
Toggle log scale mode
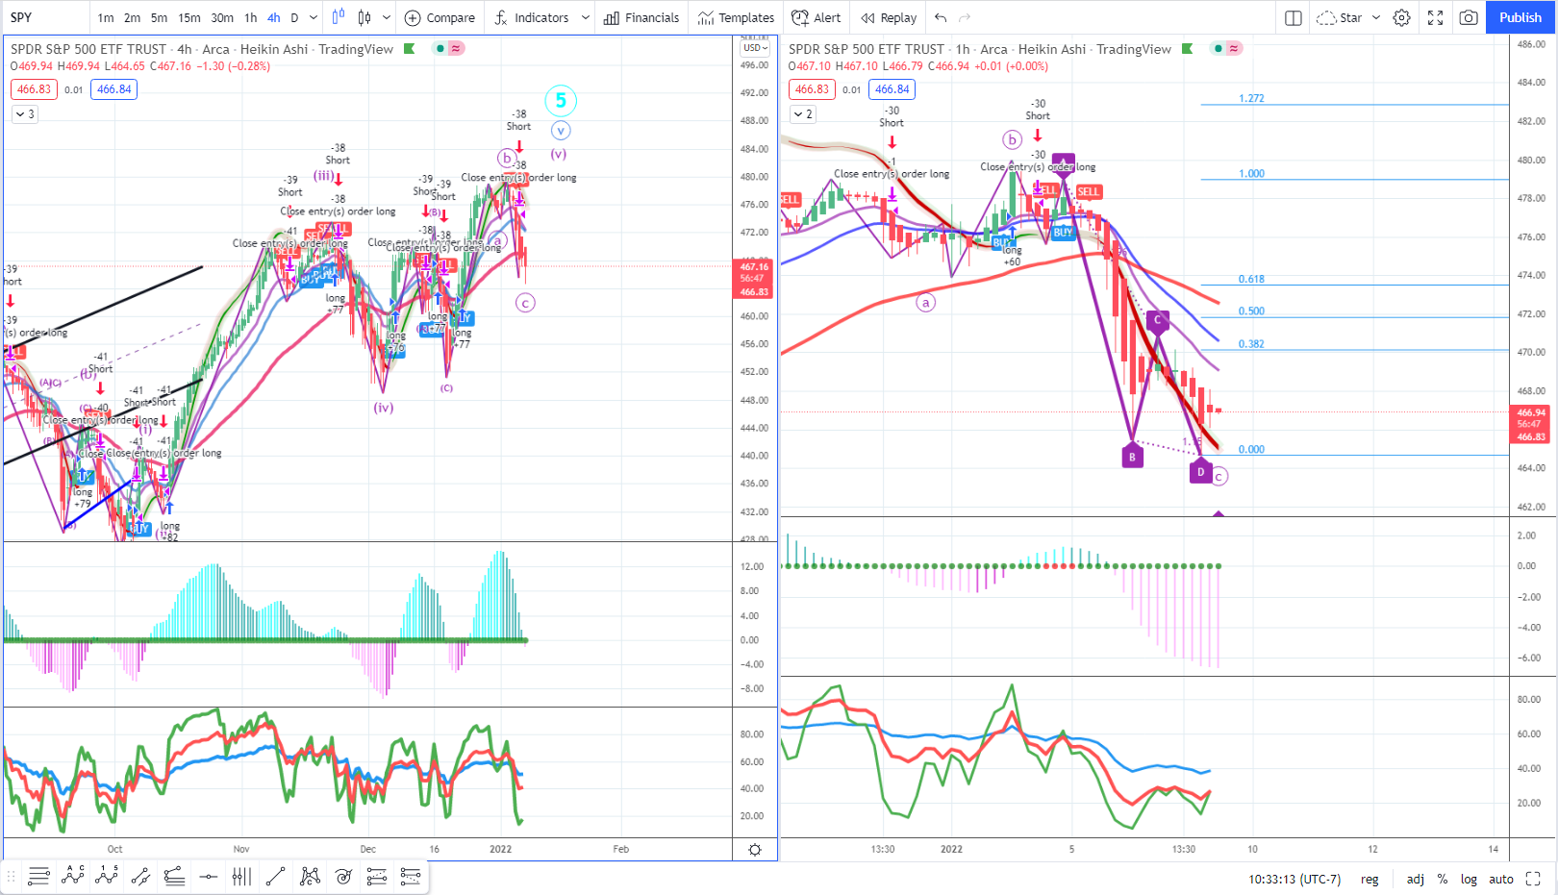coord(1469,879)
